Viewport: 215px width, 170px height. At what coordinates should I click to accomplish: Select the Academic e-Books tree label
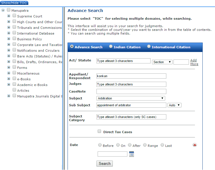[x=32, y=85]
